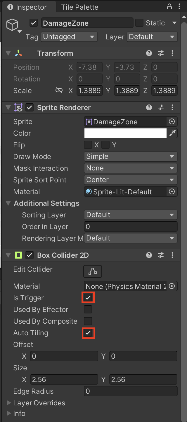Click the Material object picker for Sprite-Lit-Default

(x=172, y=192)
